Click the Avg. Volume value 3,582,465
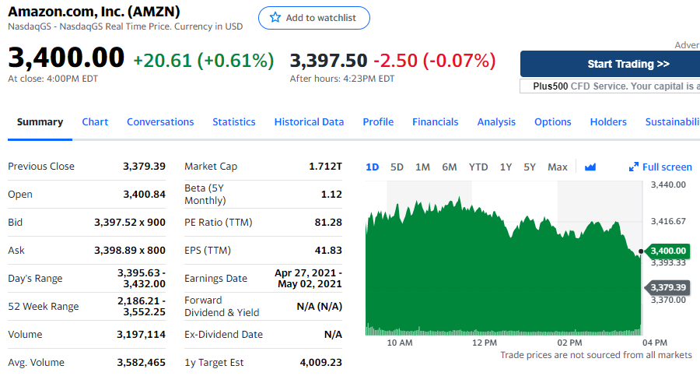Screen dimensions: 700x376 [141, 363]
